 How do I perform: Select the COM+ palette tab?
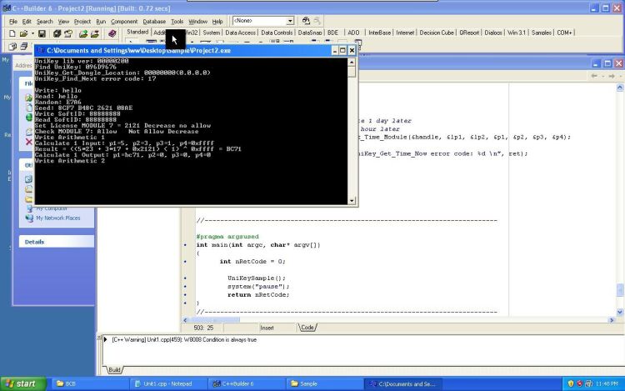tap(564, 33)
